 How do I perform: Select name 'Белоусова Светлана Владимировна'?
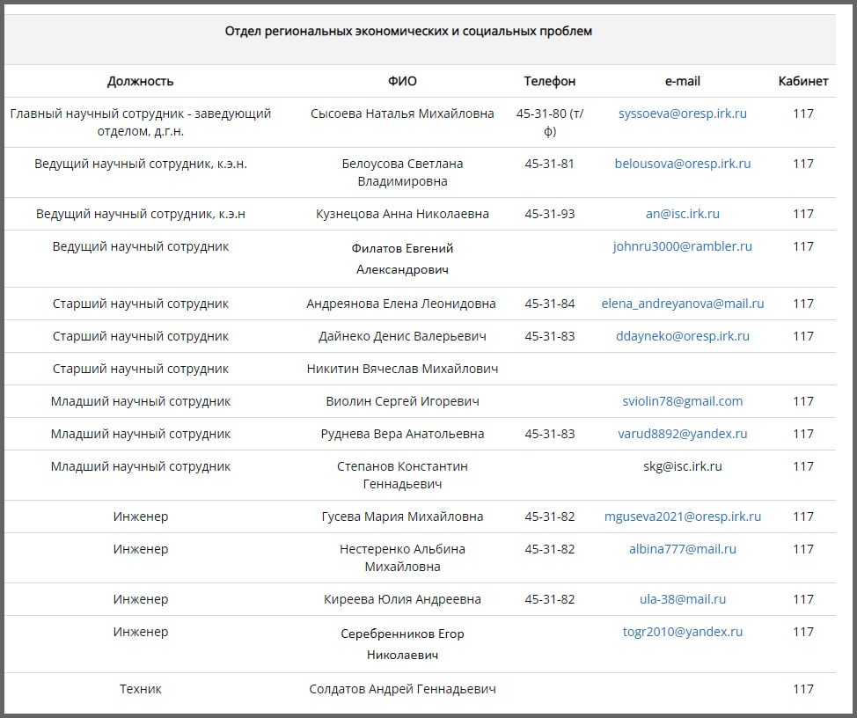point(402,172)
